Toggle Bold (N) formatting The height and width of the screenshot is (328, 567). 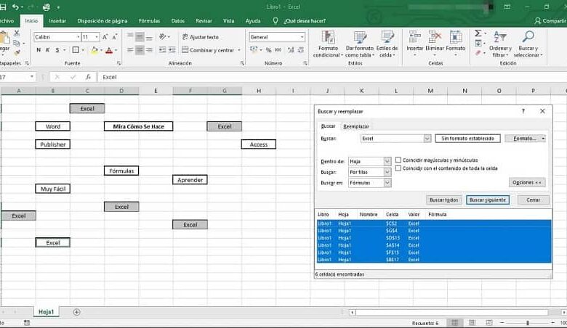click(39, 50)
